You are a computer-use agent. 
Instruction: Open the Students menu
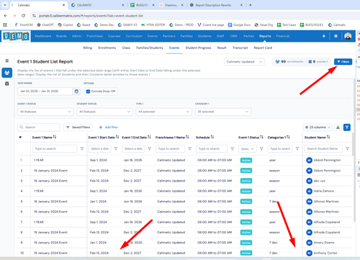[204, 36]
